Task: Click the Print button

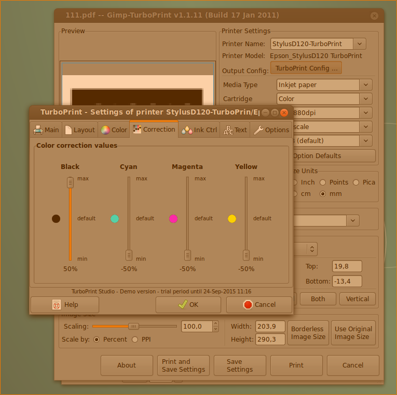Action: pos(296,365)
